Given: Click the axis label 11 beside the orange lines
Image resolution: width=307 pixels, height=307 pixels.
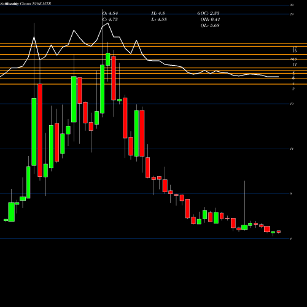Looking at the screenshot, I should click(295, 64).
